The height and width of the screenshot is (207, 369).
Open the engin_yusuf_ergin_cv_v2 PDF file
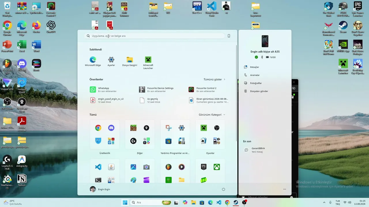point(107,100)
